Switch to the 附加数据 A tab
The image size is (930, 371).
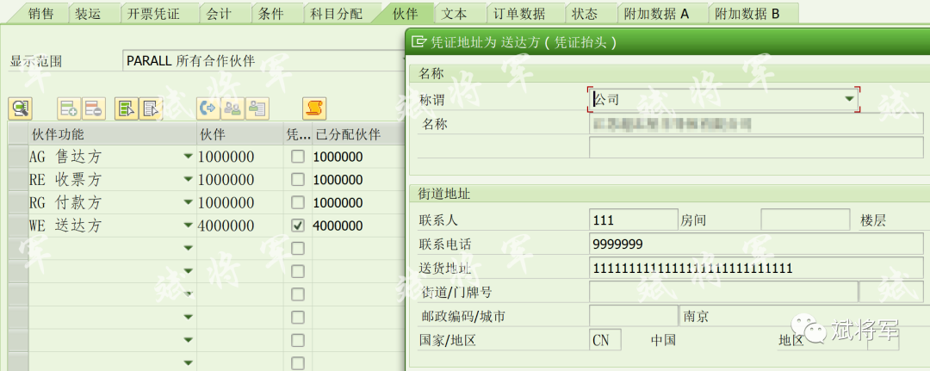point(656,15)
